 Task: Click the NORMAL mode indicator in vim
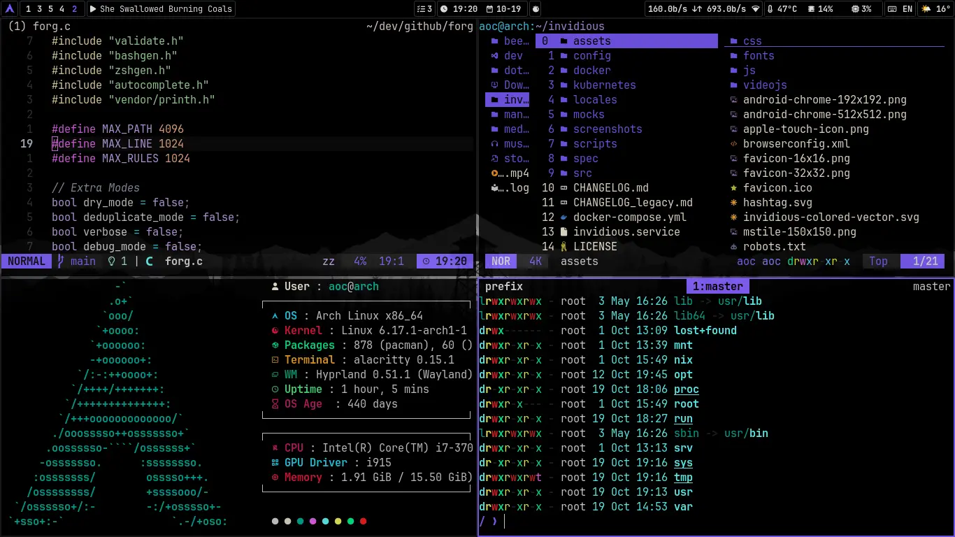tap(27, 262)
